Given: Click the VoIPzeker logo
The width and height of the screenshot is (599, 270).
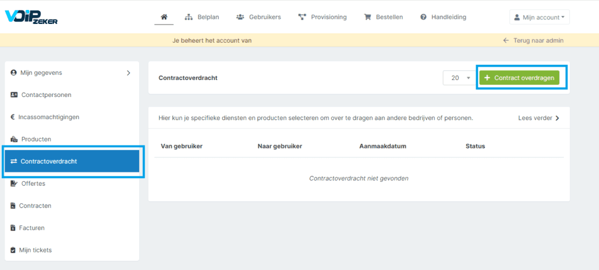Looking at the screenshot, I should coord(31,17).
